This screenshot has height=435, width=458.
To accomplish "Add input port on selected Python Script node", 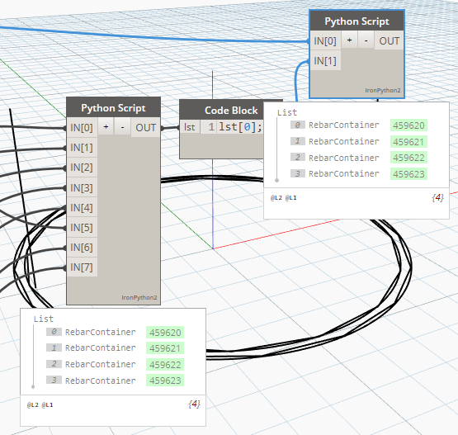I will [349, 40].
